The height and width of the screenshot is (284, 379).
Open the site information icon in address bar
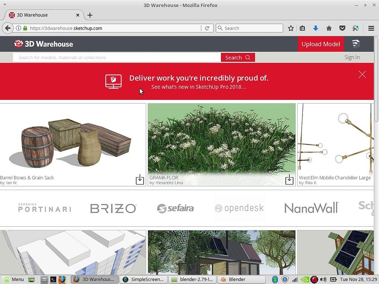tap(19, 28)
